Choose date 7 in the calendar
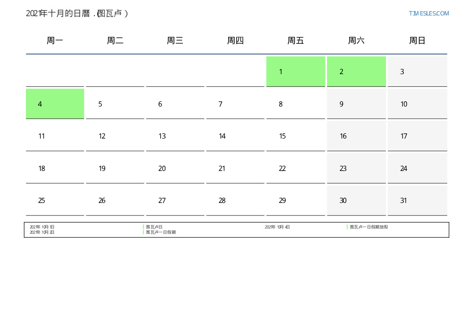The height and width of the screenshot is (335, 473). click(x=235, y=104)
